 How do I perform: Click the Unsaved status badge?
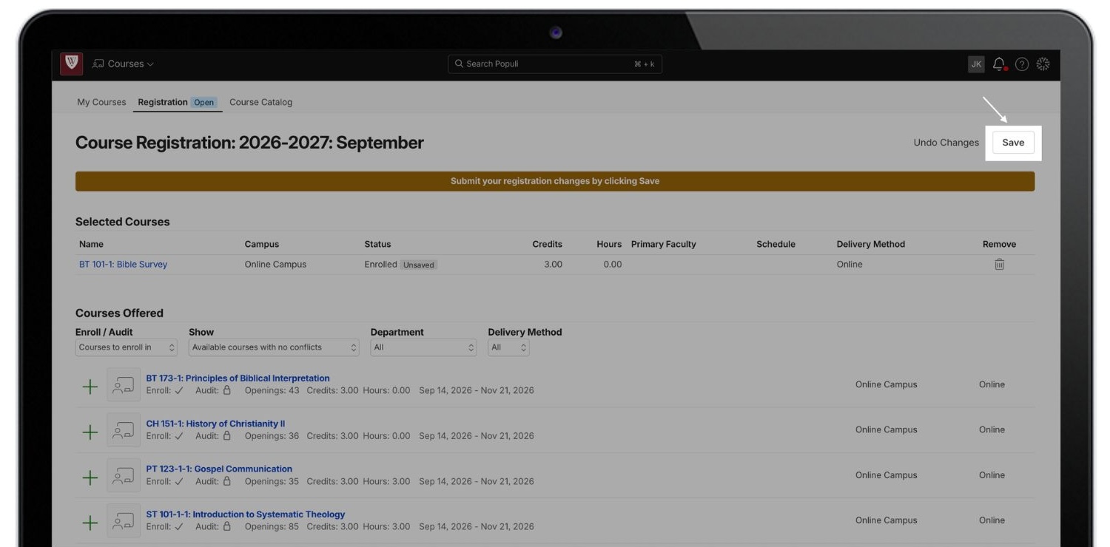click(x=419, y=265)
